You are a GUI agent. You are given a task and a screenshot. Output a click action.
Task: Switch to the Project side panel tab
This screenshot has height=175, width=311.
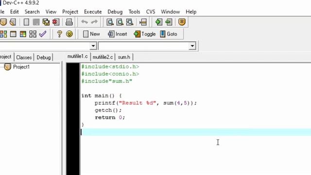[x=6, y=57]
